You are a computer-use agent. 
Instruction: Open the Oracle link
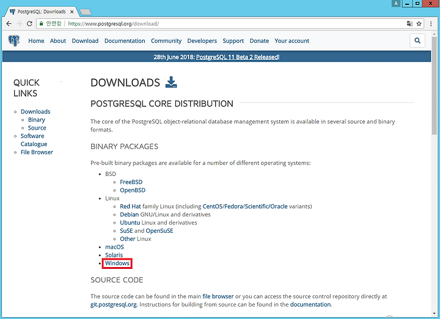coord(279,207)
